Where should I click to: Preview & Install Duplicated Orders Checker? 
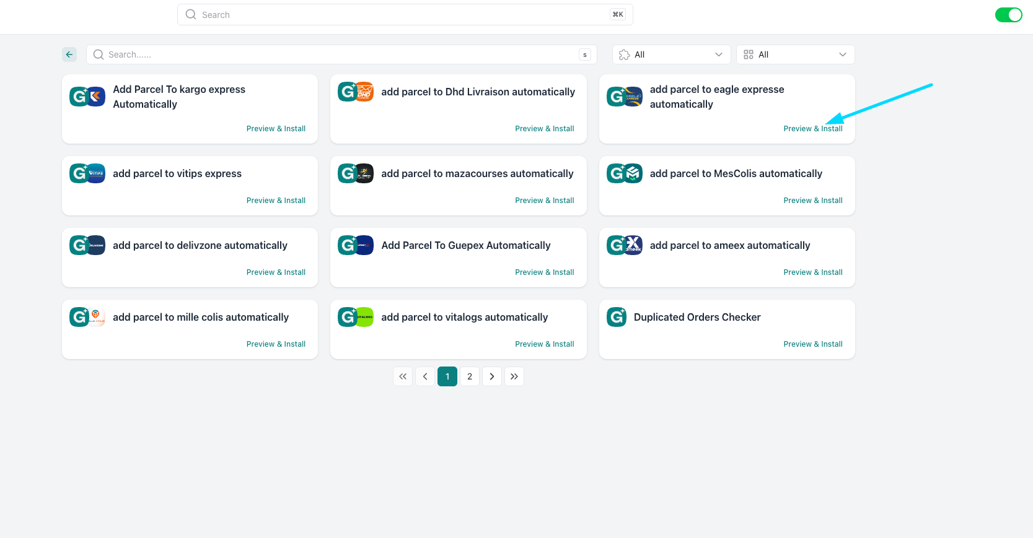click(813, 344)
